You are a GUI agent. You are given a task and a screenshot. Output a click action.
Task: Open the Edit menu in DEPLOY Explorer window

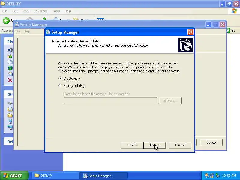click(x=15, y=11)
